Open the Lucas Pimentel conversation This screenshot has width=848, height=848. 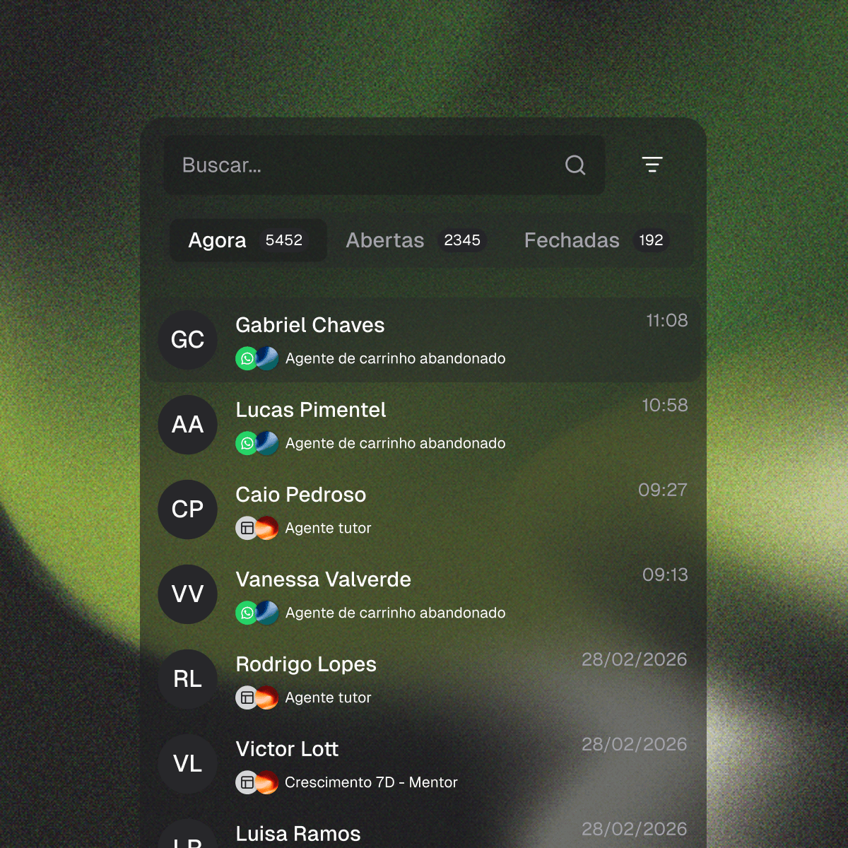[424, 425]
